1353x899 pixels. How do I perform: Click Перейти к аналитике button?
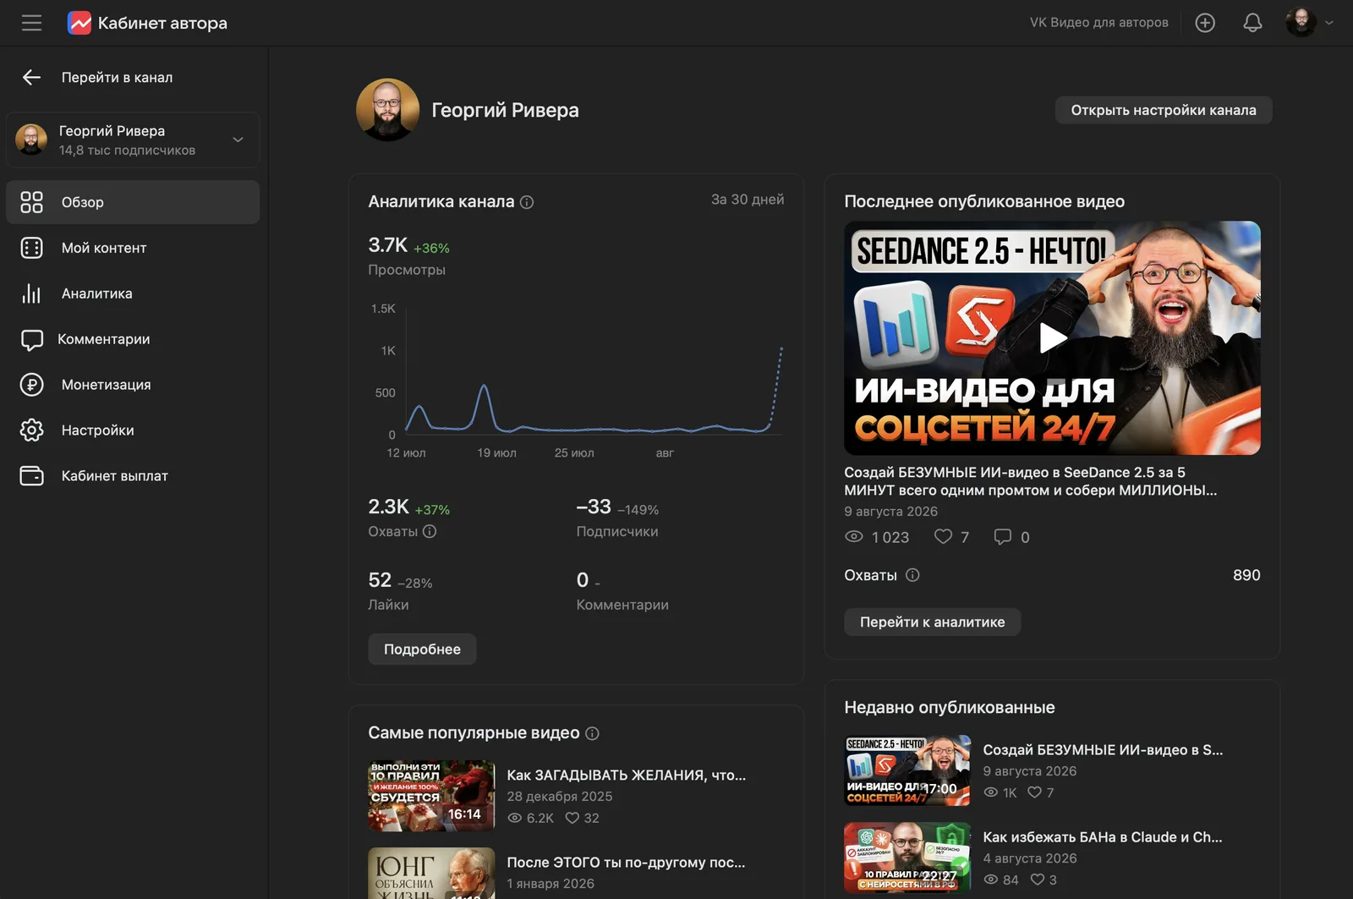[x=932, y=622]
